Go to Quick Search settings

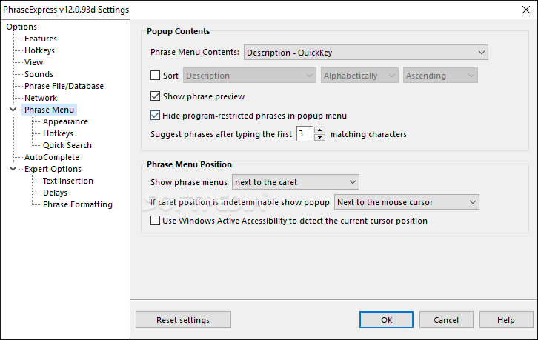[67, 145]
